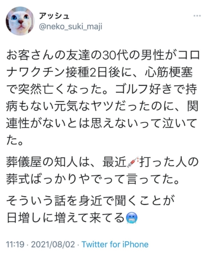Open the three-dot more options menu

tap(197, 16)
